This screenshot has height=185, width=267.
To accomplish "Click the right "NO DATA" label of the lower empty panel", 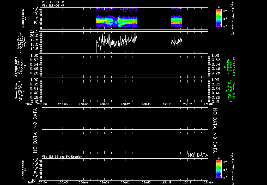I will tap(215, 142).
